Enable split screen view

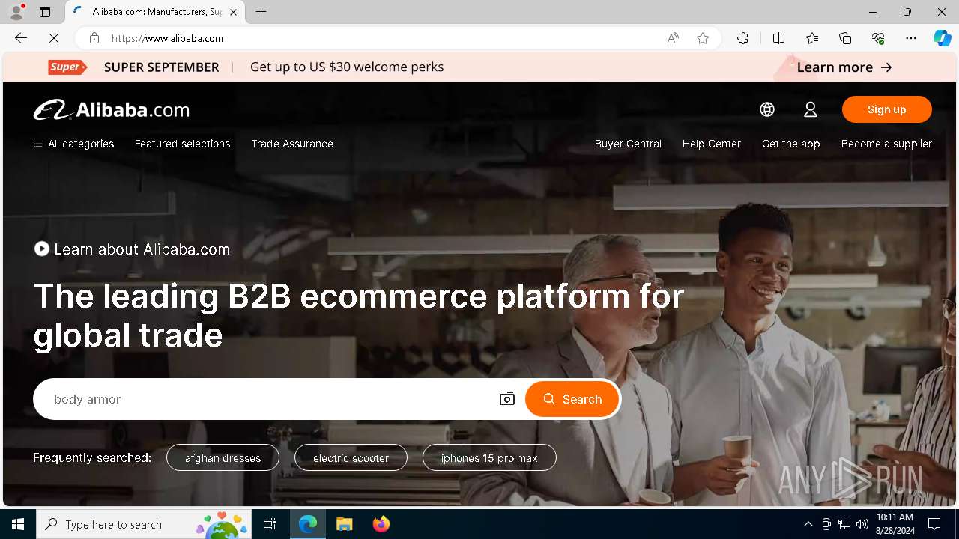[778, 38]
